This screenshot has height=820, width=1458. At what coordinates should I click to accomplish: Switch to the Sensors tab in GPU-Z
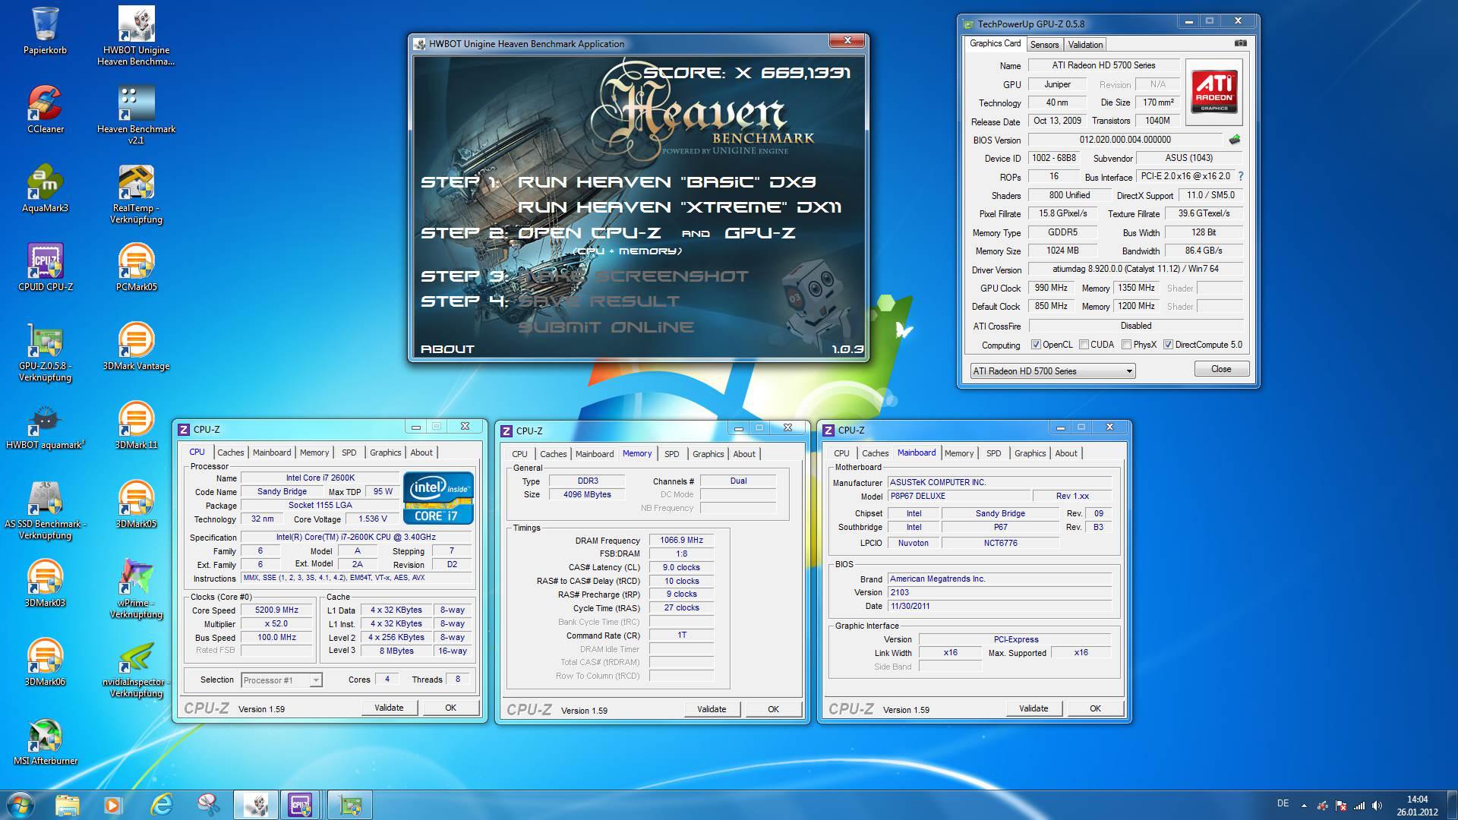(1044, 45)
